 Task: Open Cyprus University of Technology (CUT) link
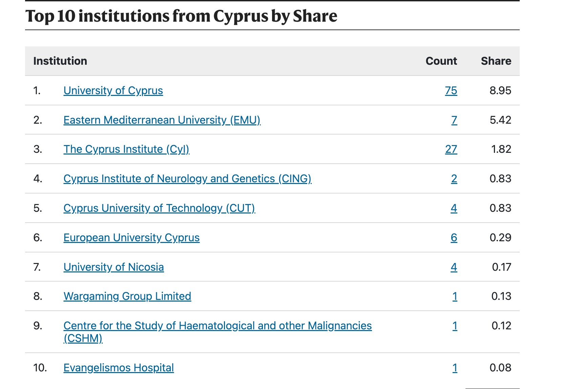click(x=159, y=208)
